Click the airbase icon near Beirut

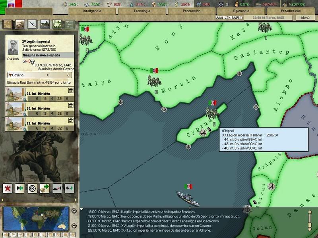(x=271, y=186)
